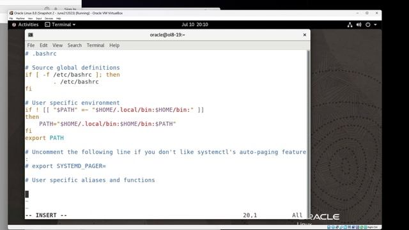Click the terminal vertical scrollbar
Image resolution: width=409 pixels, height=230 pixels.
pos(309,134)
